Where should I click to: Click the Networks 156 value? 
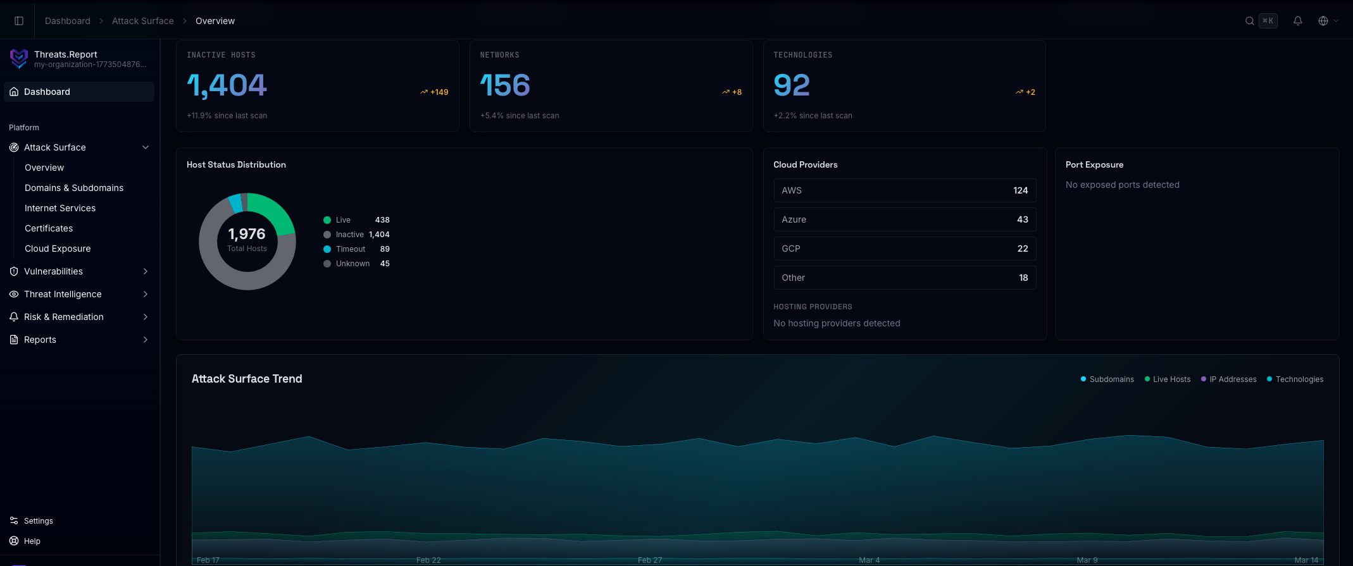point(505,85)
